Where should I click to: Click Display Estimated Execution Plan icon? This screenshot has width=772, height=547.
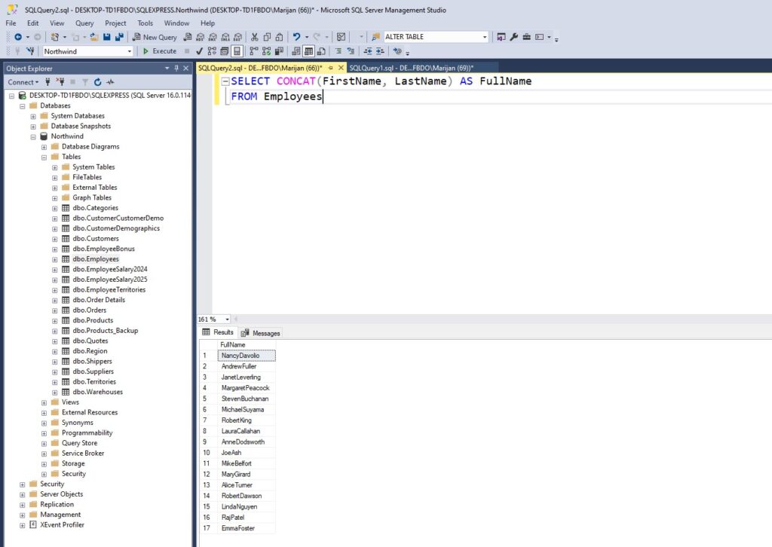[212, 51]
